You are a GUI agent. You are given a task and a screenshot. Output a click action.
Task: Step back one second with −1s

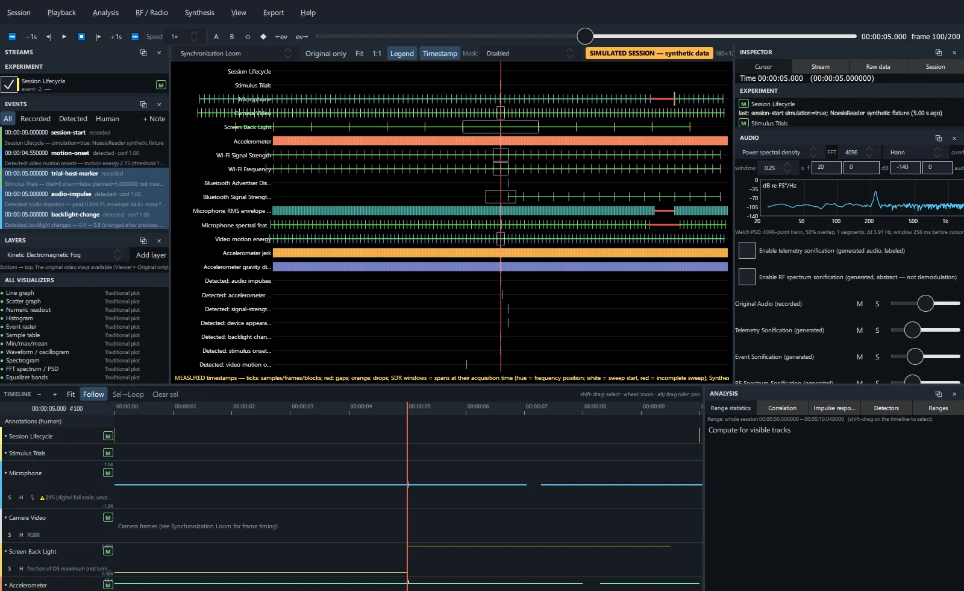pos(31,37)
